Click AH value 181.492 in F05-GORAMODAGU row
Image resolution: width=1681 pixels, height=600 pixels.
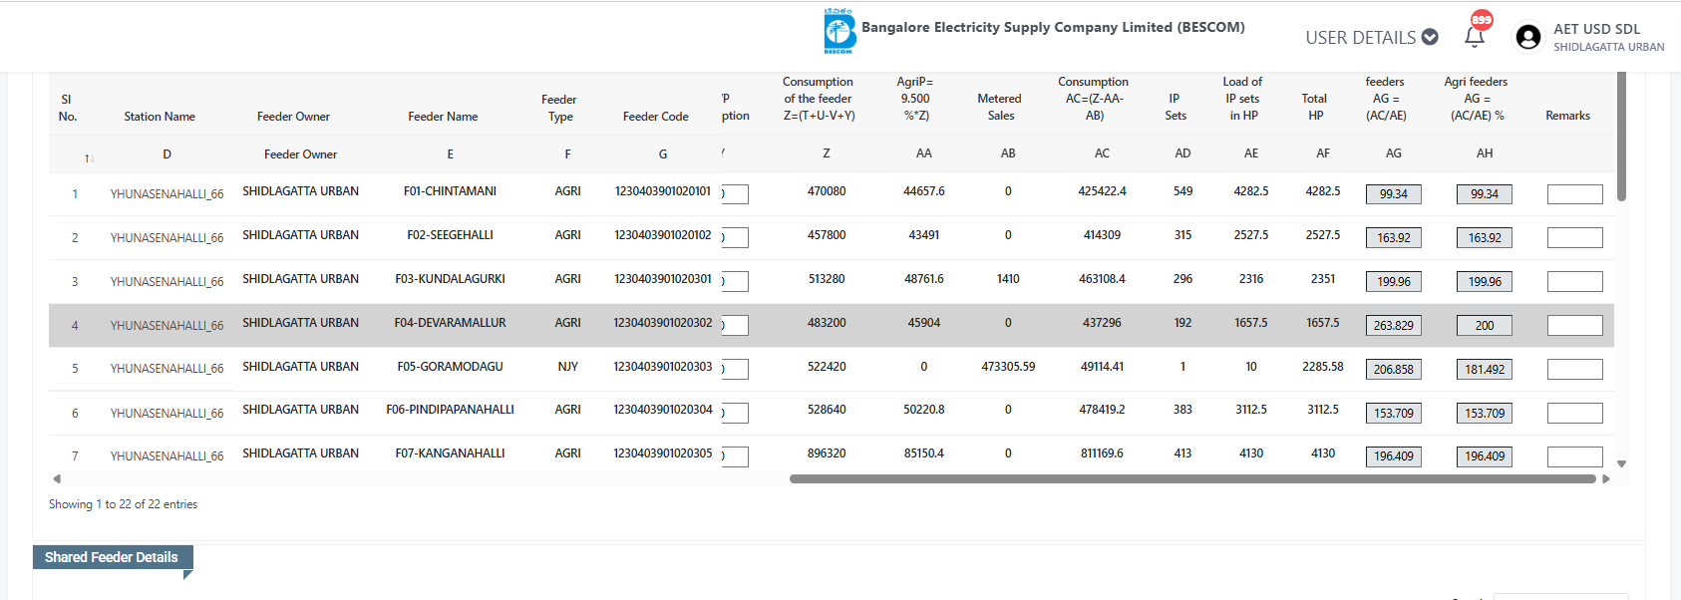(x=1484, y=370)
